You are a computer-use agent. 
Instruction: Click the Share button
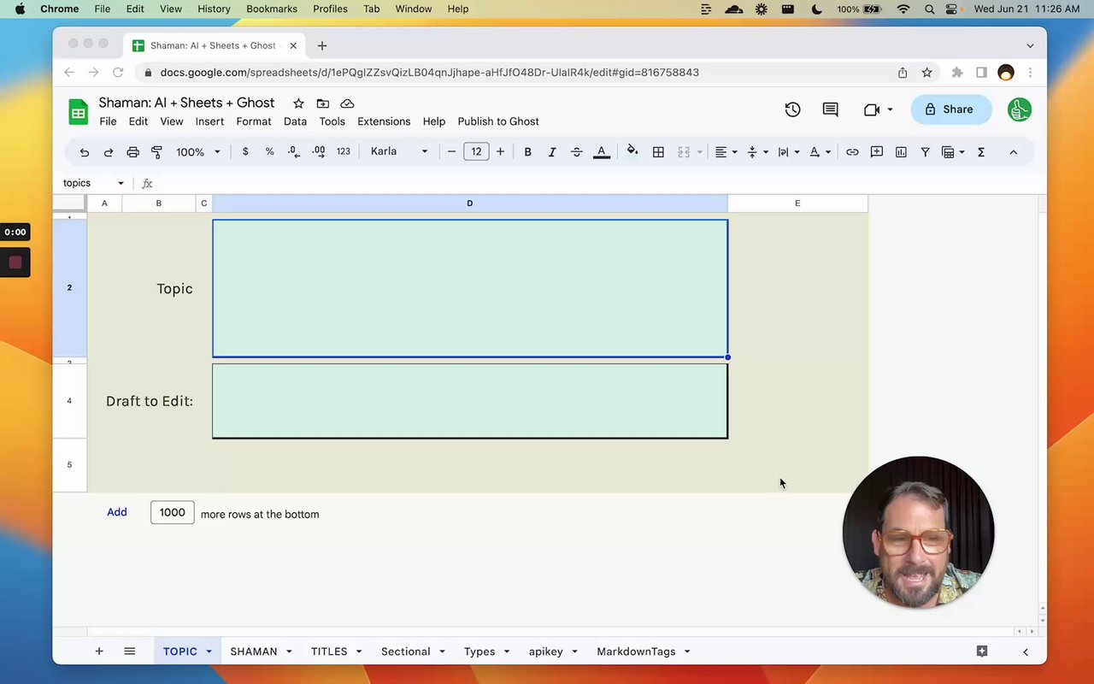pyautogui.click(x=950, y=109)
